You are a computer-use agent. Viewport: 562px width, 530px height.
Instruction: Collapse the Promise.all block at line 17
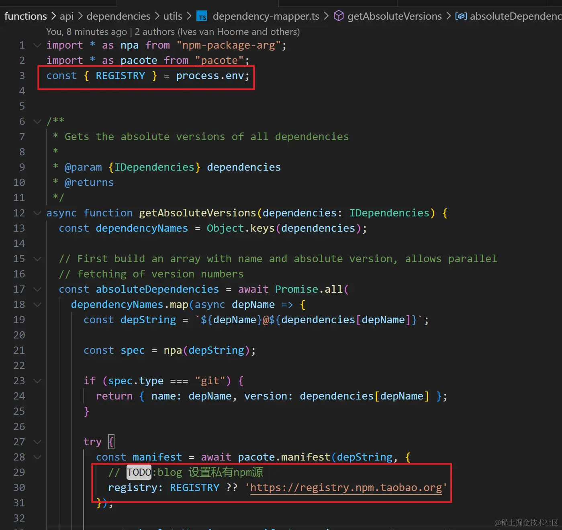coord(37,289)
